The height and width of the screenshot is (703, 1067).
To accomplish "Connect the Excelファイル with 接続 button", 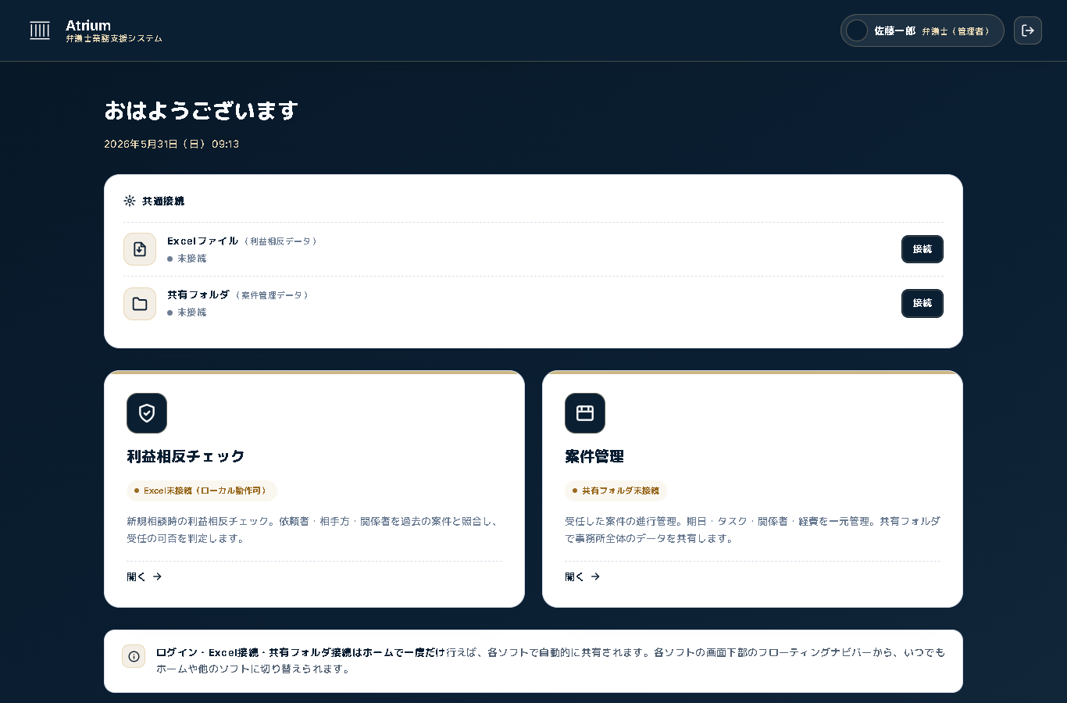I will (922, 249).
